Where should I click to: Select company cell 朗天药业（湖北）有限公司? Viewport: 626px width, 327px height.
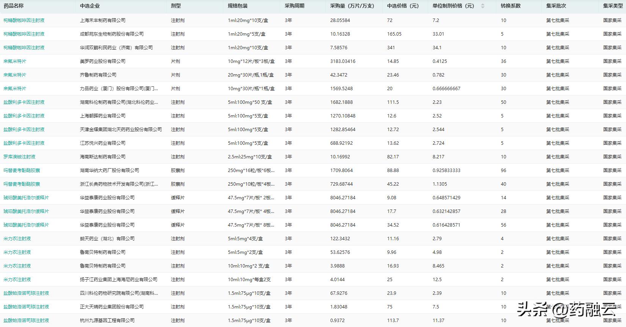[107, 239]
